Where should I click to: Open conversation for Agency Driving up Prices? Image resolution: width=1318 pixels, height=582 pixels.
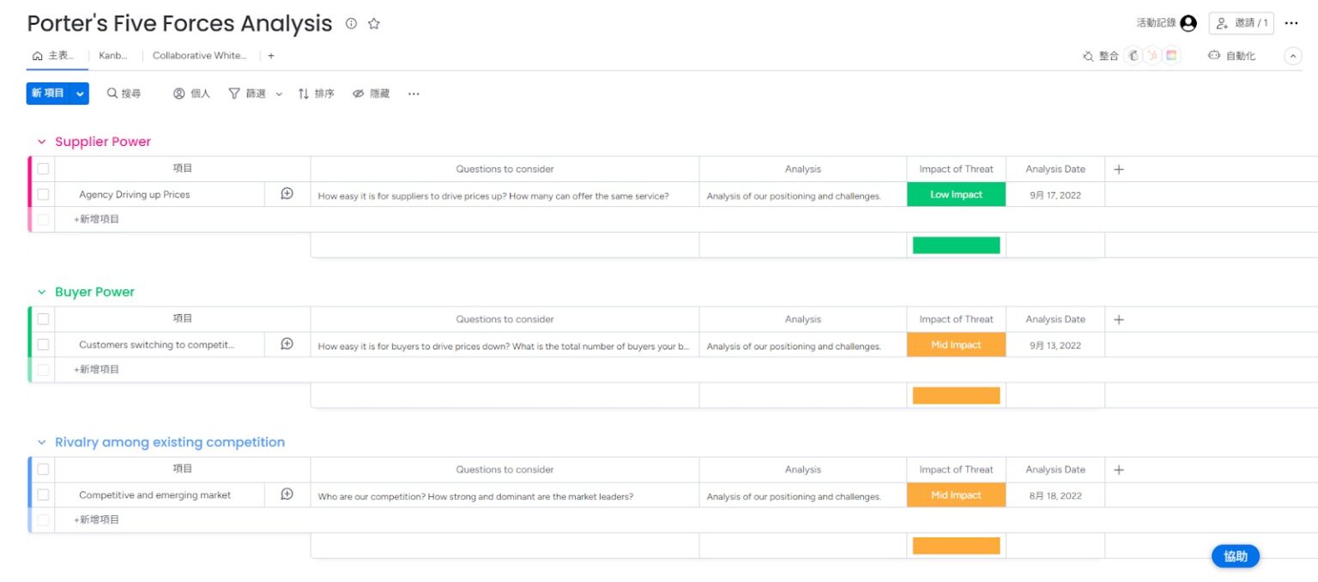coord(287,194)
